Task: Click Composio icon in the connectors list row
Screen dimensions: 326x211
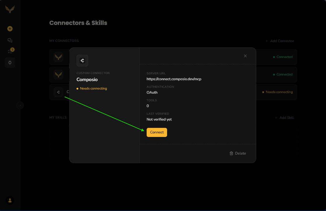Action: click(58, 92)
